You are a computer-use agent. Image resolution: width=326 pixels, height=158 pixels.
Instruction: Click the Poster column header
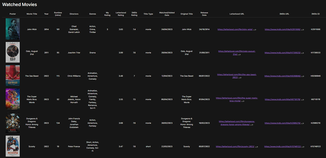click(x=13, y=14)
